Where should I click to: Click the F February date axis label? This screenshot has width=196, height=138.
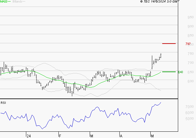60,136
